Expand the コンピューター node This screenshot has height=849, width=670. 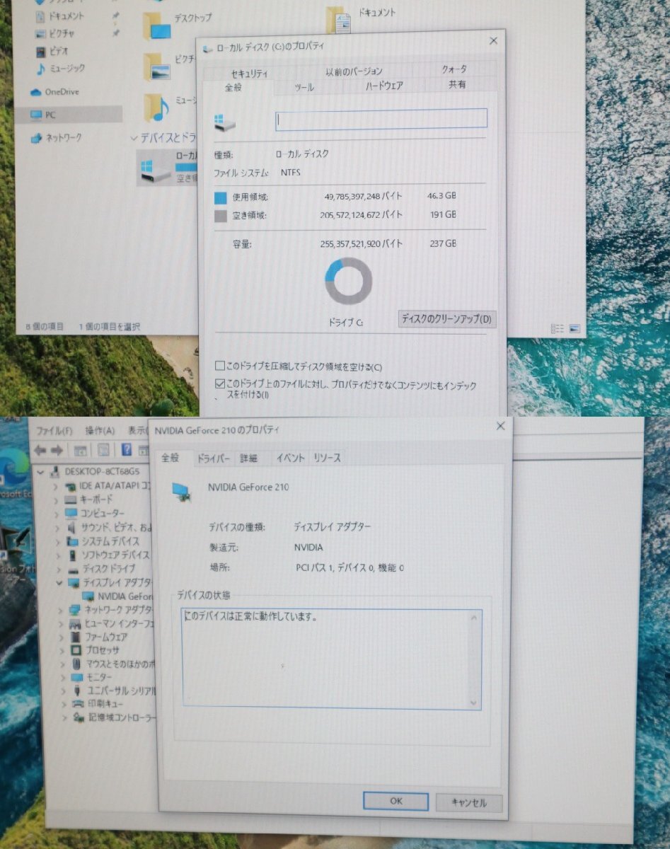point(57,514)
